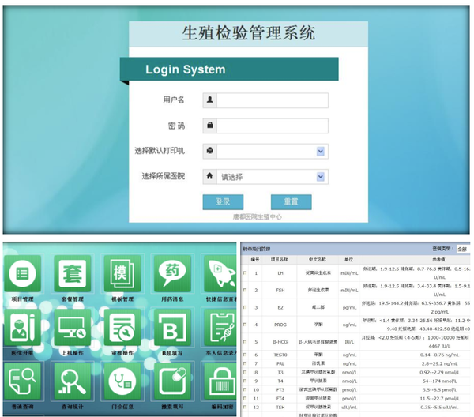Image resolution: width=474 pixels, height=417 pixels.
Task: Open 用药消息 medication message icon
Action: tap(172, 273)
